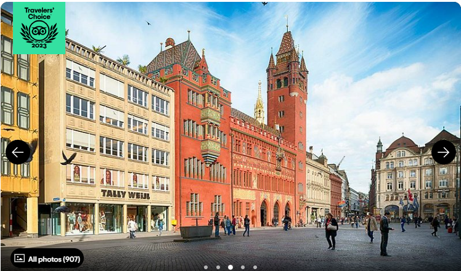This screenshot has height=271, width=461.
Task: Click the man standing on the cobblestone square
Action: 385,233
